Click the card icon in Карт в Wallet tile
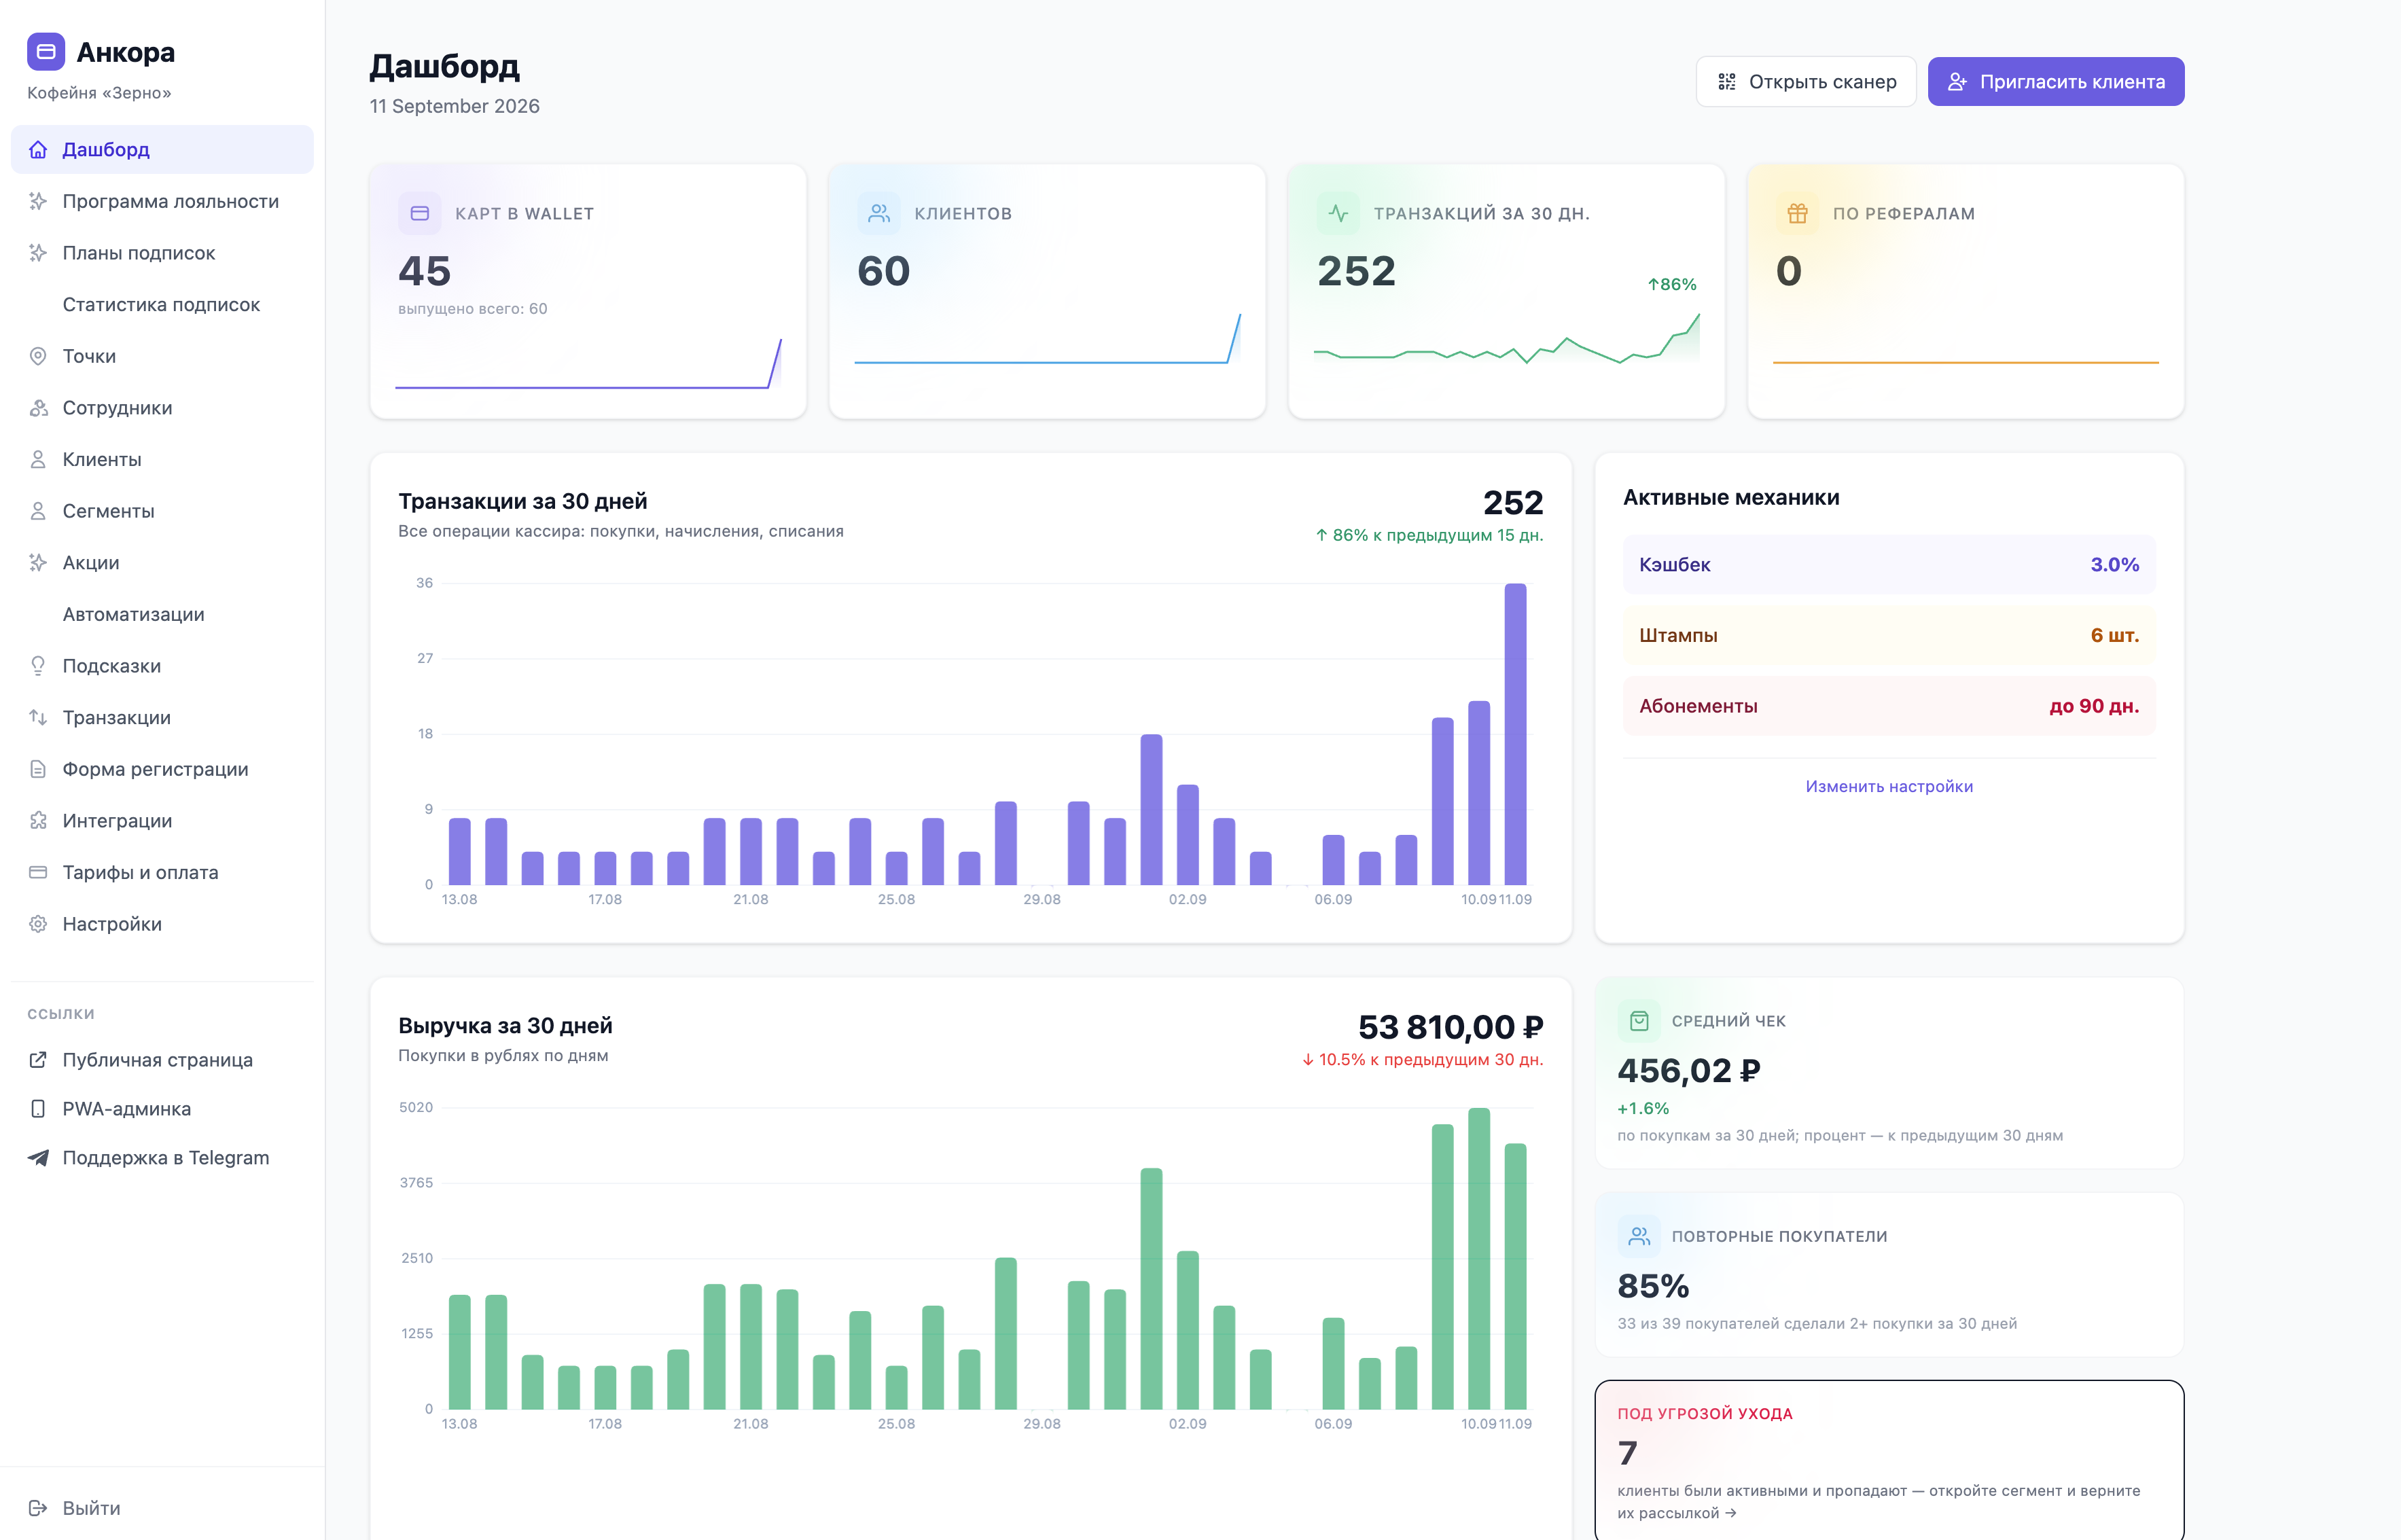The width and height of the screenshot is (2401, 1540). coord(420,213)
